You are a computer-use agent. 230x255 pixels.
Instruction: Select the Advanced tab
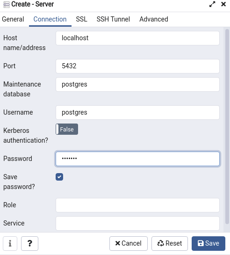(x=154, y=19)
